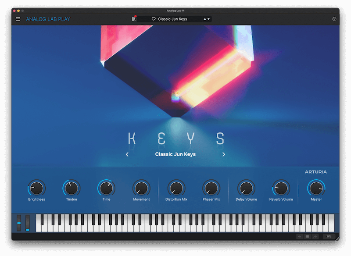Click the redo arrow near the bottom right
Viewport: 351px width, 256px height.
coord(315,237)
